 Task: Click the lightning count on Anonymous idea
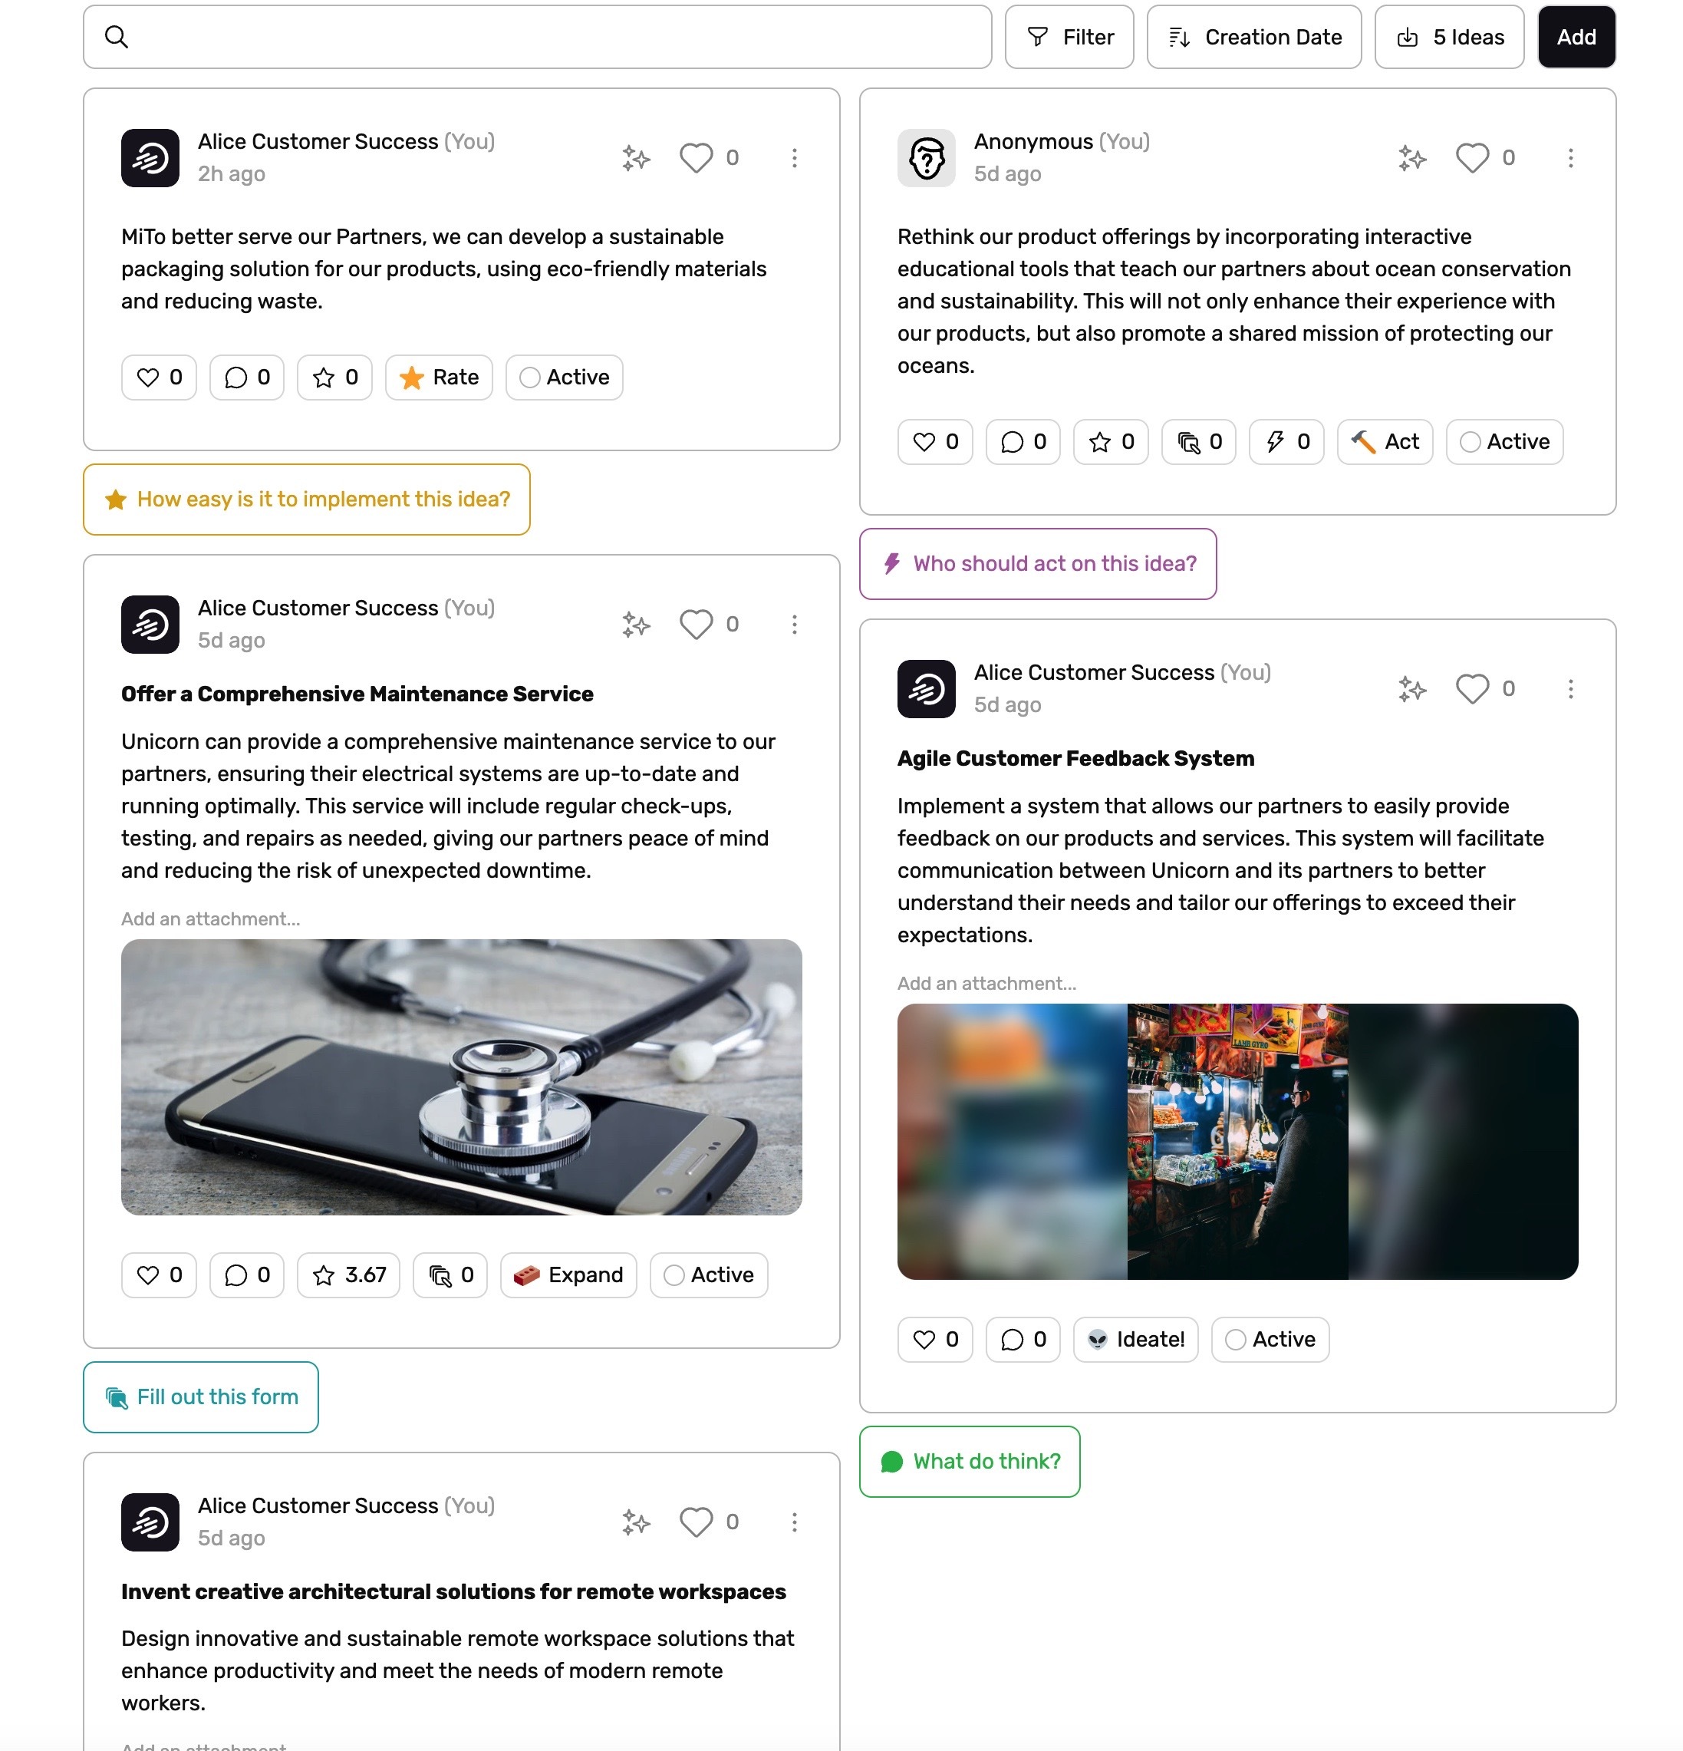click(x=1286, y=442)
